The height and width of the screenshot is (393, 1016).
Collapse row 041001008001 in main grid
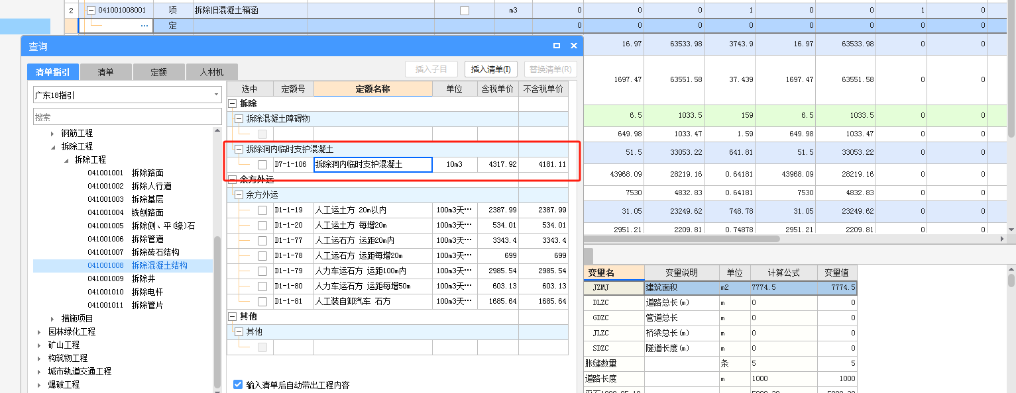(91, 11)
